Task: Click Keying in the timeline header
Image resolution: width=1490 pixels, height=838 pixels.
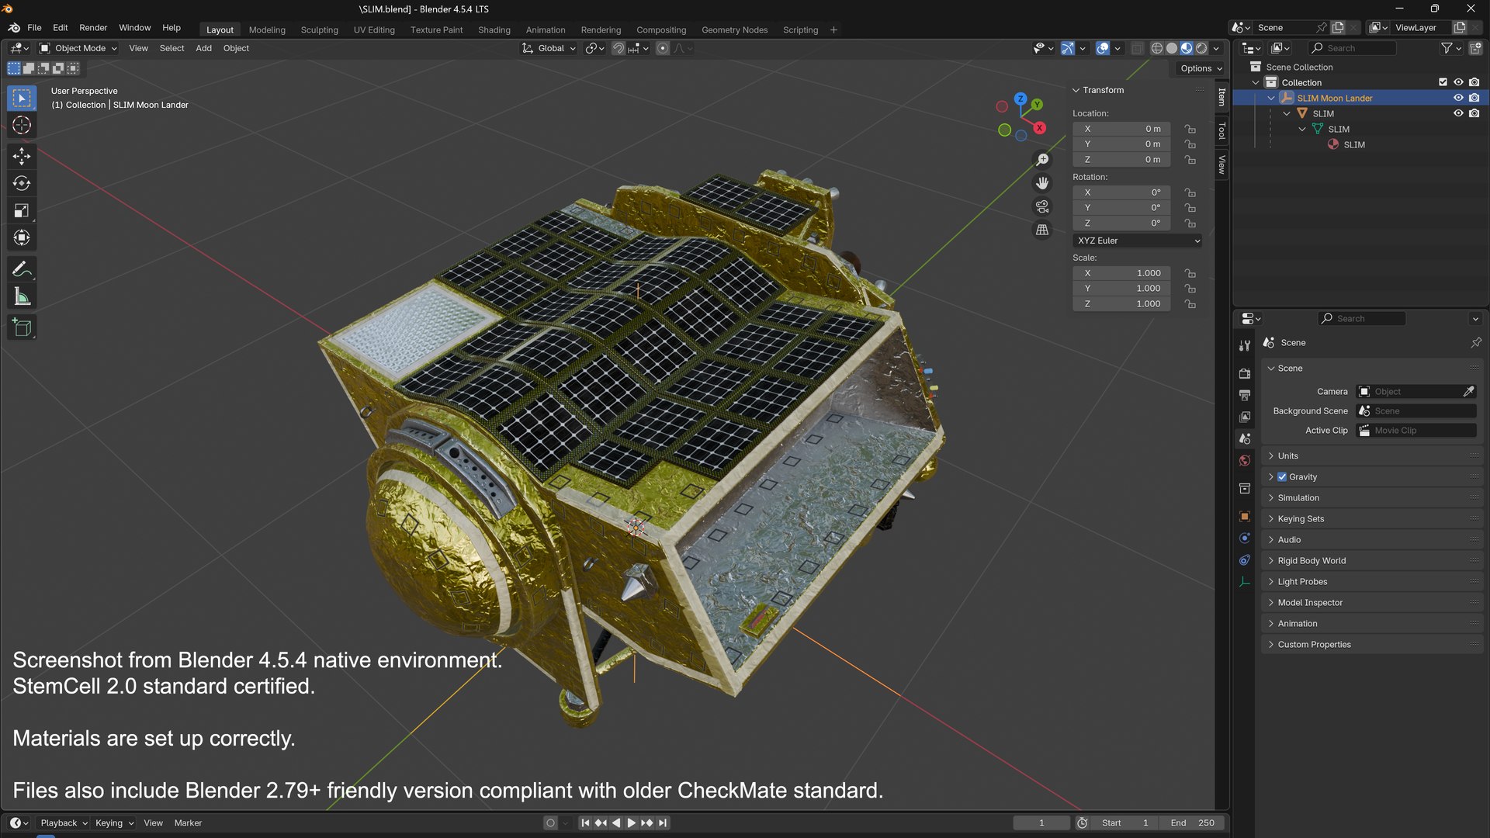Action: (114, 823)
